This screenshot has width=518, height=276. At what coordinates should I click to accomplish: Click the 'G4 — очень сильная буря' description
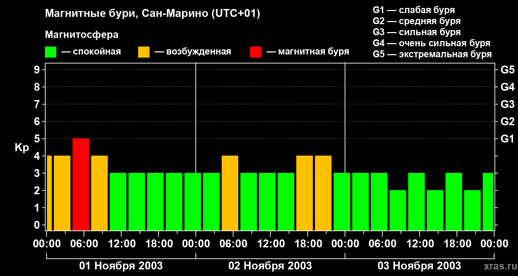(431, 43)
